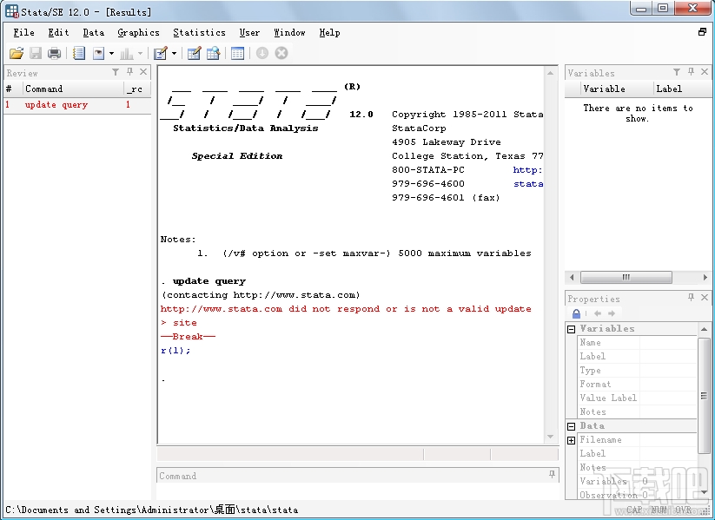Open the Log begin/close toolbar icon
Image resolution: width=715 pixels, height=520 pixels.
[79, 54]
